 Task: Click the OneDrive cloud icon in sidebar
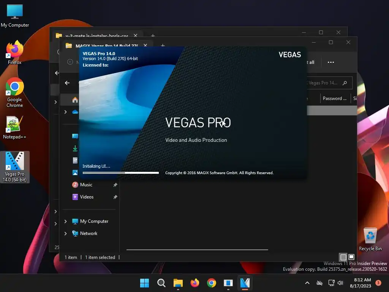[75, 112]
